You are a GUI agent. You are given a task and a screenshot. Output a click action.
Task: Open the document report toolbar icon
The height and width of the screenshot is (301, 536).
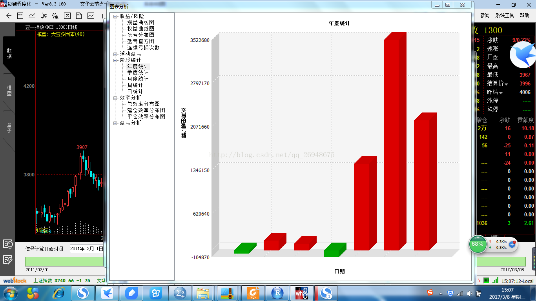pyautogui.click(x=79, y=16)
